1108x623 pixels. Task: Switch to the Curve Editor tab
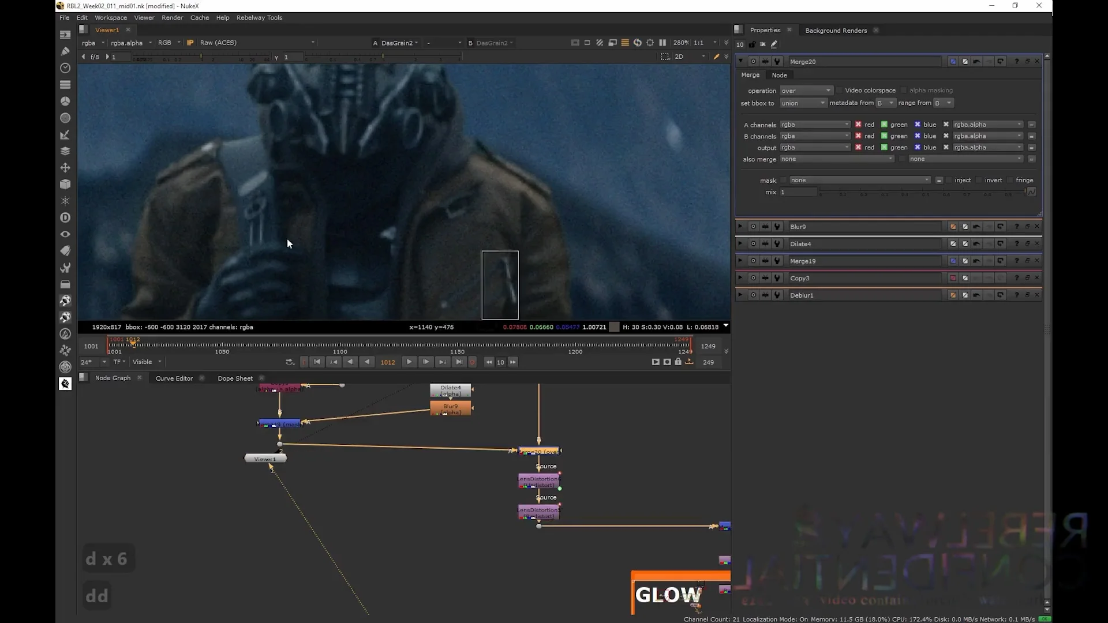coord(174,378)
